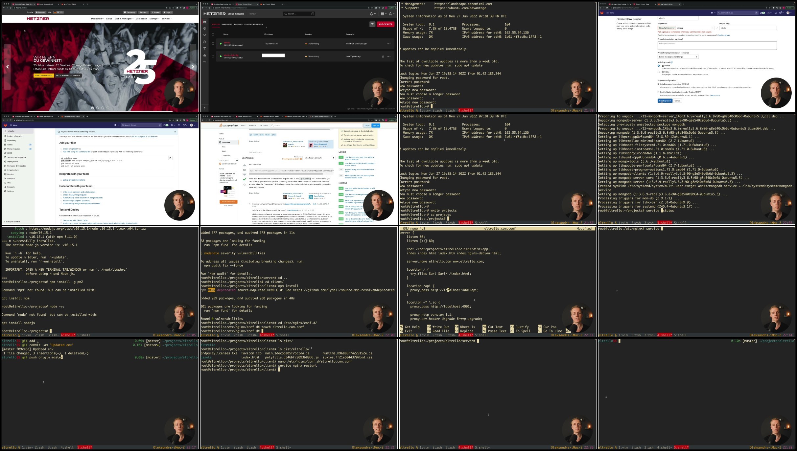The height and width of the screenshot is (451, 797).
Task: Open CI/CD rocket in GitLab sidebar
Action: (5, 153)
